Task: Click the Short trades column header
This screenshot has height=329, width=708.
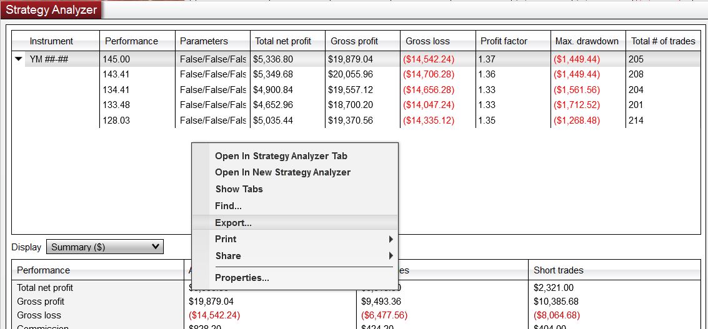Action: coord(558,270)
